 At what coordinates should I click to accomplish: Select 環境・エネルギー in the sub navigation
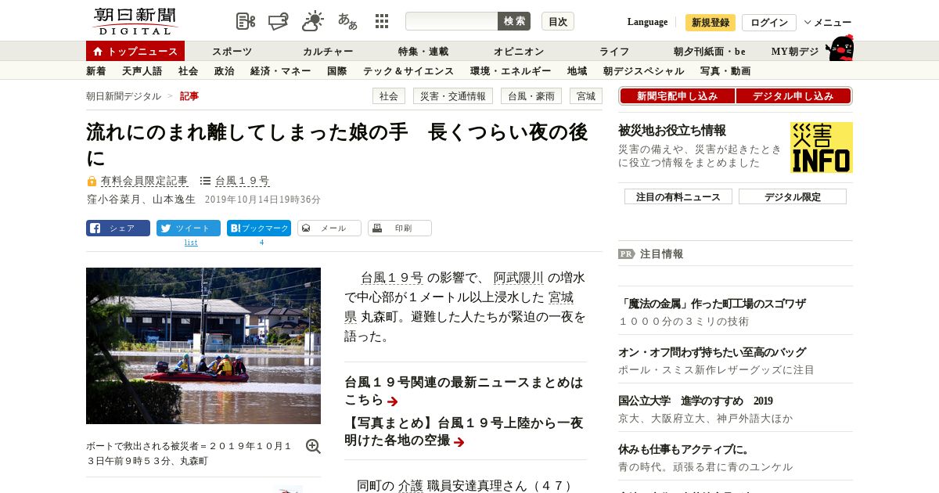(x=511, y=71)
